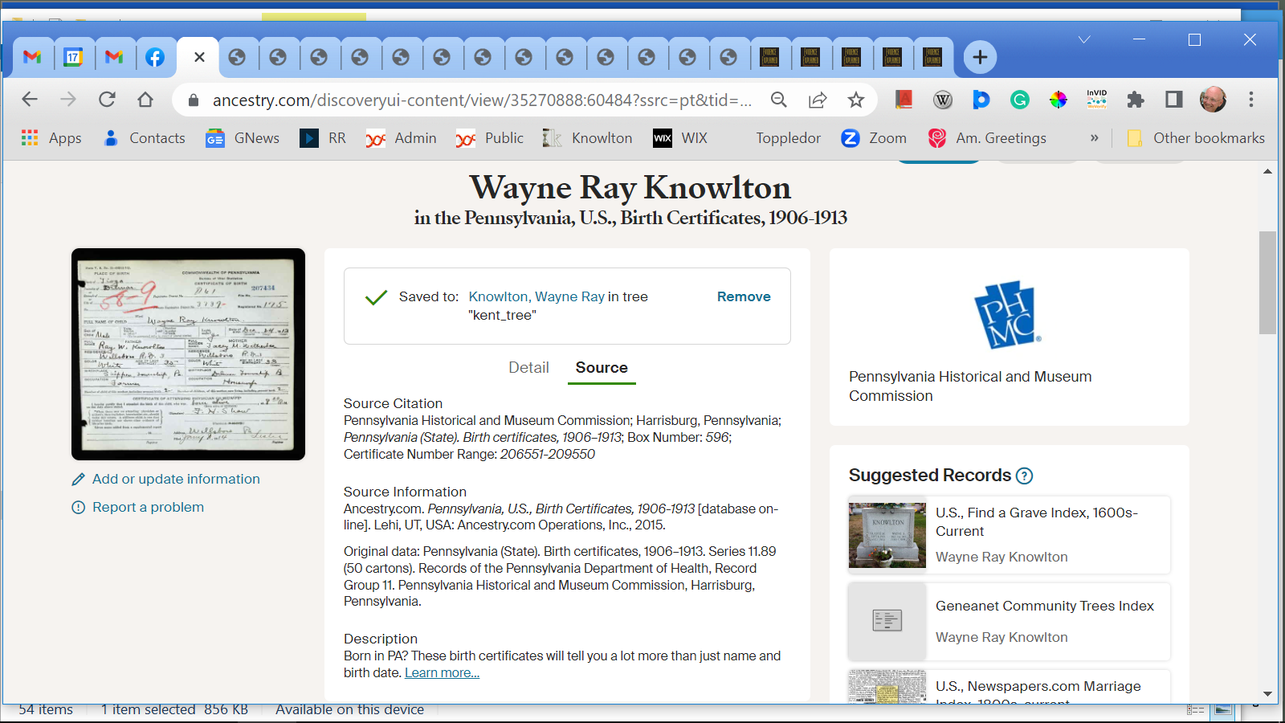1285x723 pixels.
Task: Open the Apps bookmark
Action: tap(51, 138)
